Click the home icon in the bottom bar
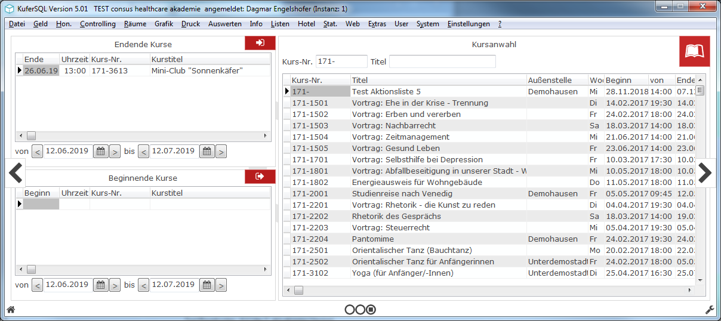This screenshot has width=721, height=321. (x=10, y=310)
